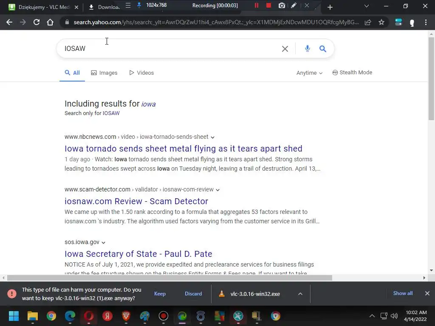Image resolution: width=435 pixels, height=326 pixels.
Task: Take a snapshot with recorder camera icon
Action: pyautogui.click(x=282, y=5)
